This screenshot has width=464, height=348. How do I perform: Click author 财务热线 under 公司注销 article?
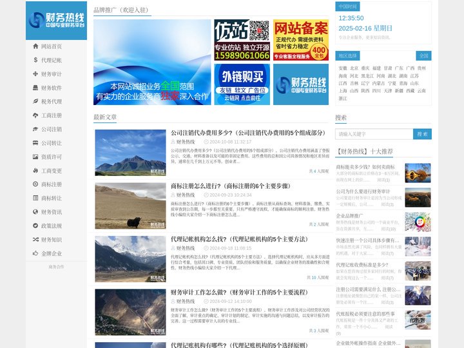click(186, 142)
